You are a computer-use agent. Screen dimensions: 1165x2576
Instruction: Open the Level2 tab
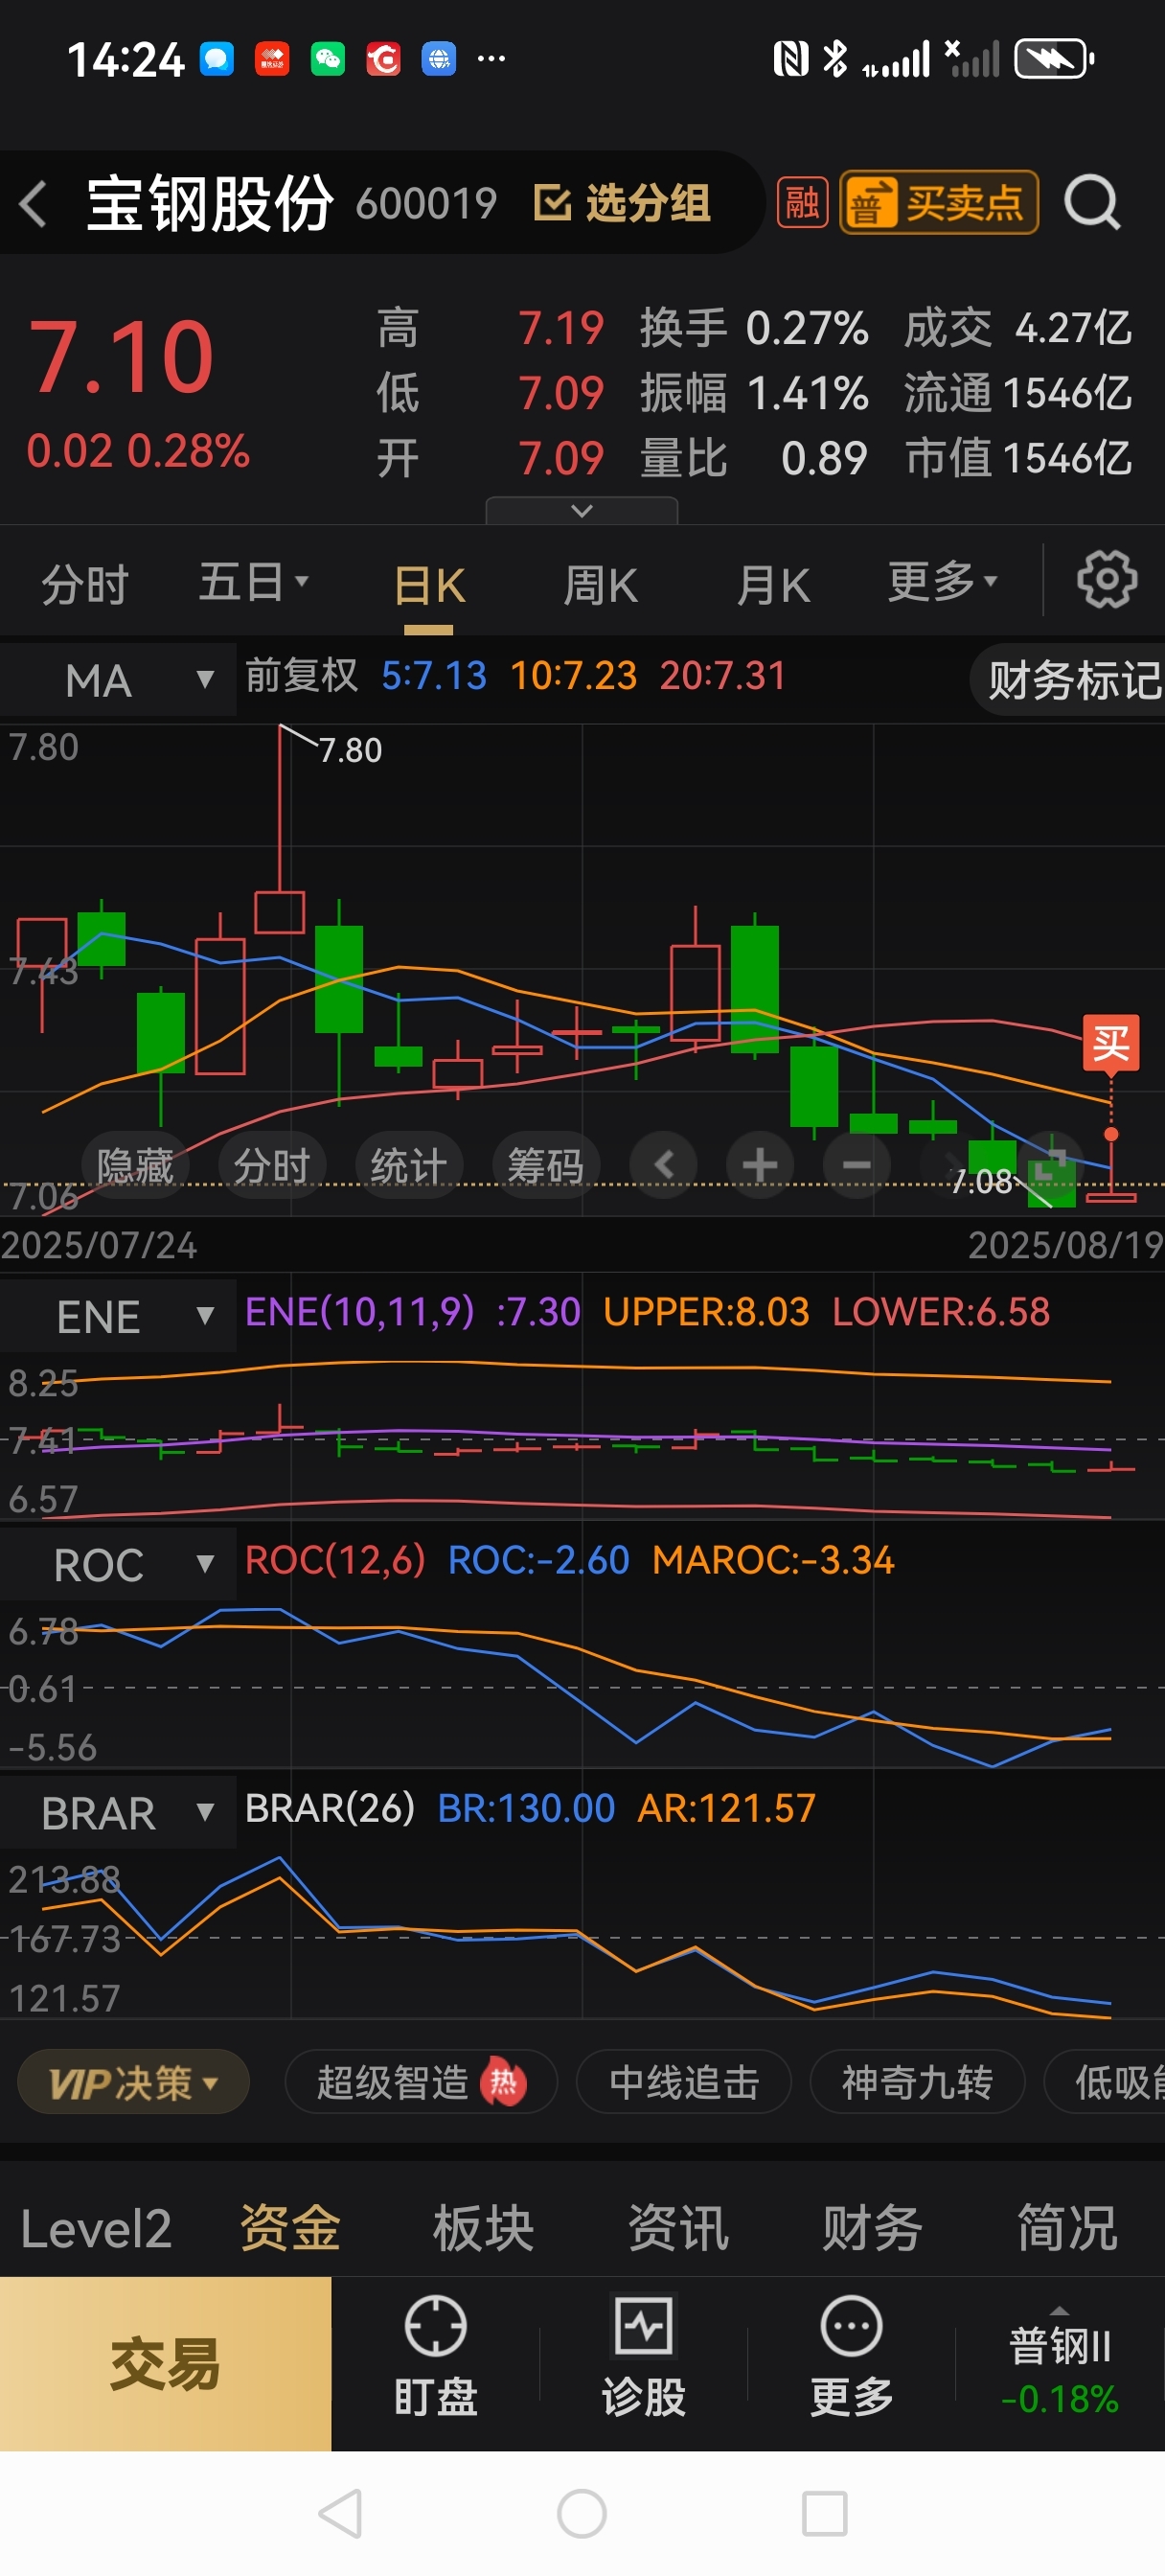pos(96,2229)
